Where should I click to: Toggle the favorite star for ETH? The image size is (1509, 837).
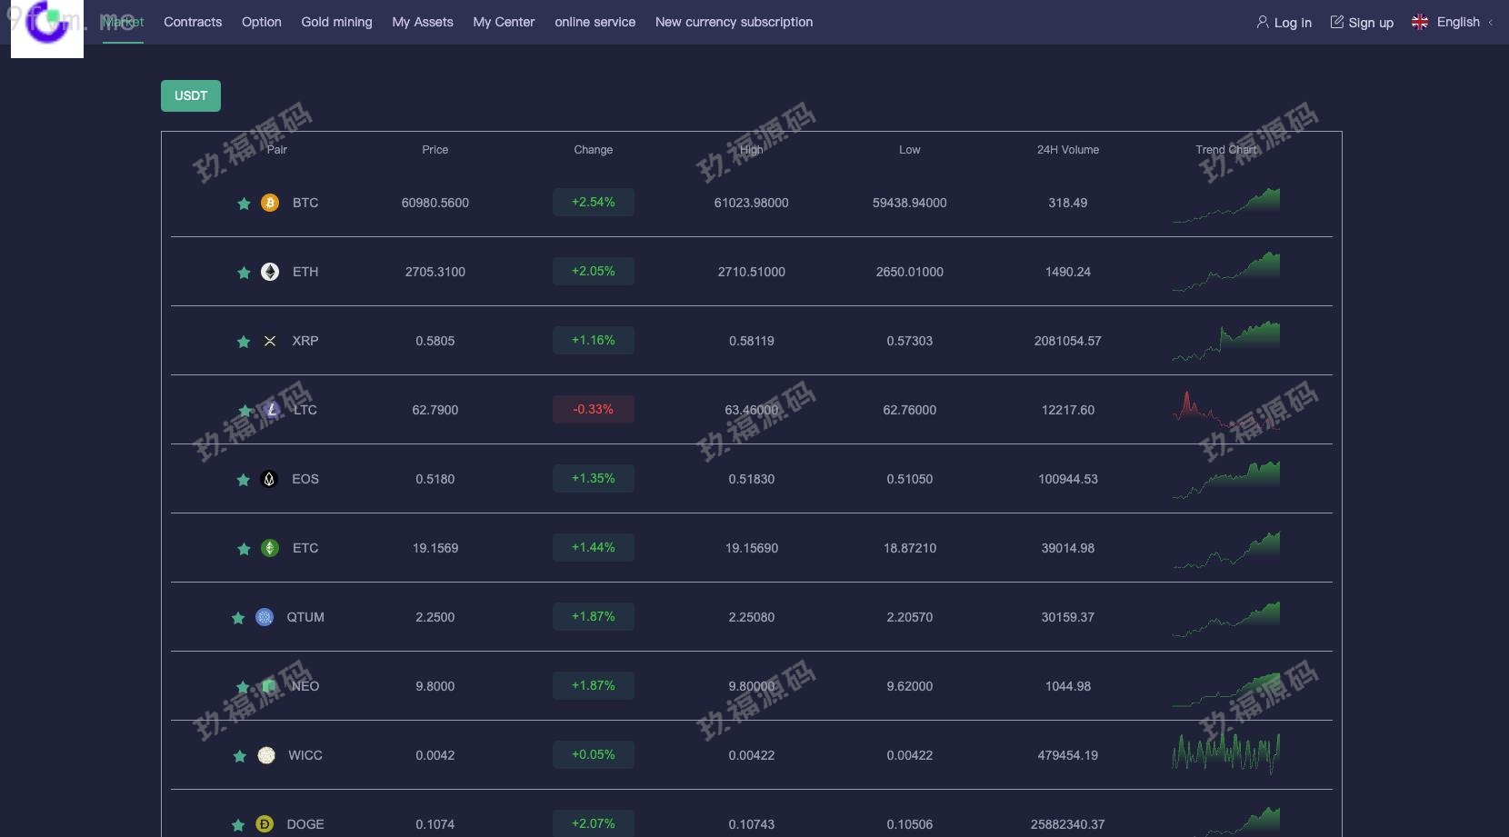(x=244, y=273)
